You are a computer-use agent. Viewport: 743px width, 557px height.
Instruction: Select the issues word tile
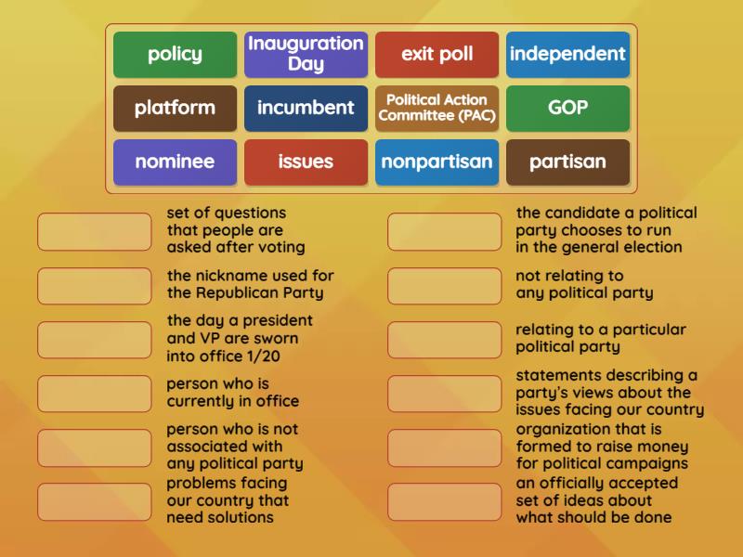(306, 162)
